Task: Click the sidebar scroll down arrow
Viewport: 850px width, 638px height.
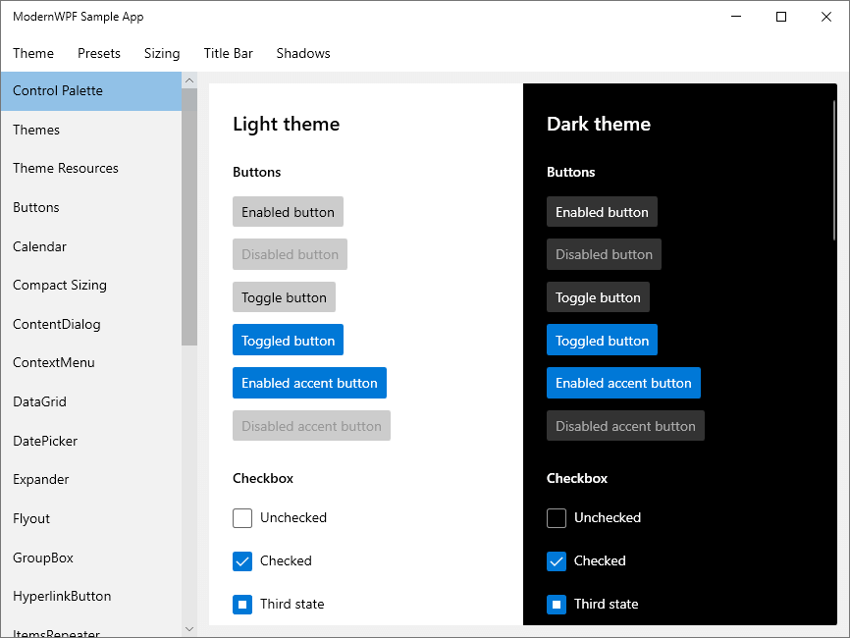Action: tap(189, 629)
